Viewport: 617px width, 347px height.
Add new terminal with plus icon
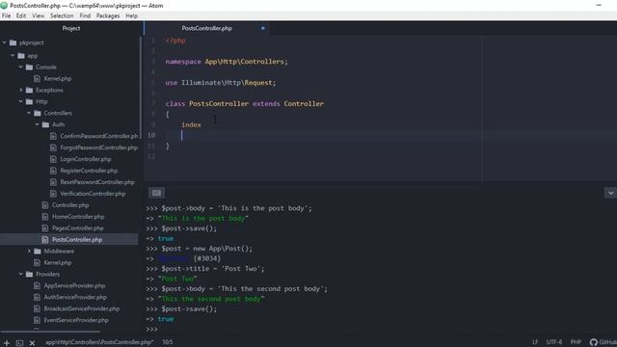coord(7,343)
